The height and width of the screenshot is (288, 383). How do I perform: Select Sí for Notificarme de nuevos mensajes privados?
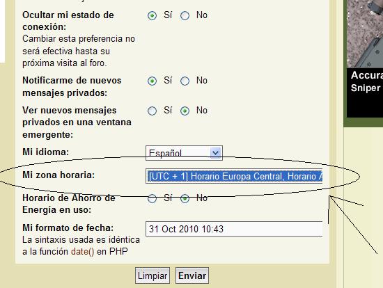pos(152,81)
